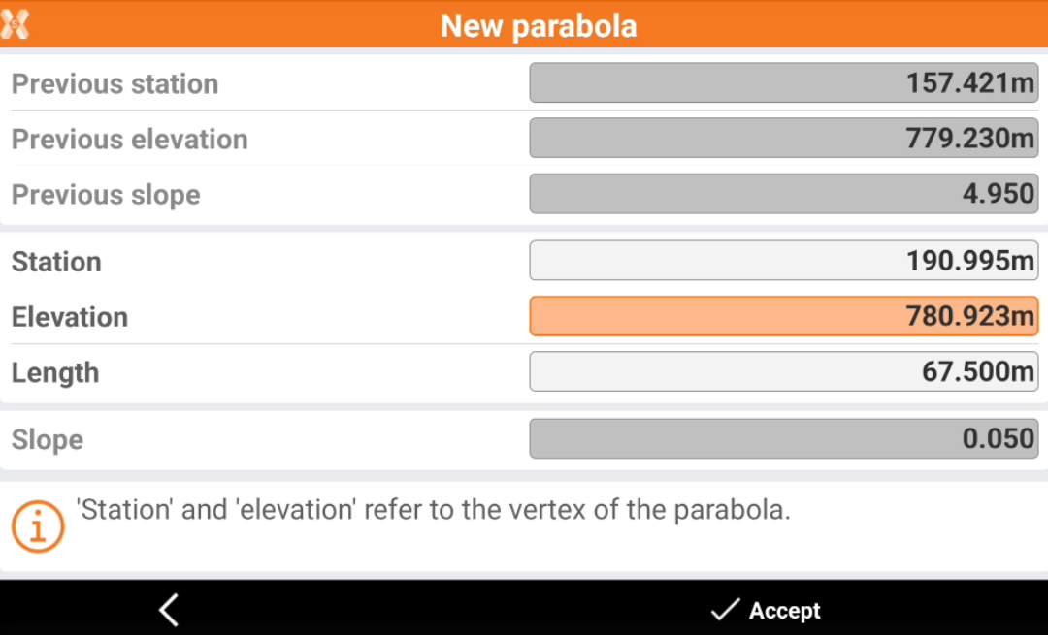The width and height of the screenshot is (1048, 635).
Task: Click the vertex hint text message
Action: pos(434,510)
